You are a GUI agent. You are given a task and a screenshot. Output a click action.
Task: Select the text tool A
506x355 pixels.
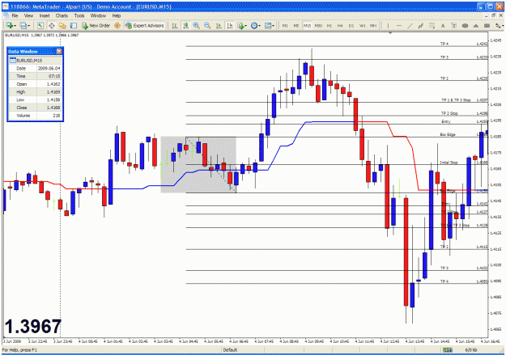point(443,25)
